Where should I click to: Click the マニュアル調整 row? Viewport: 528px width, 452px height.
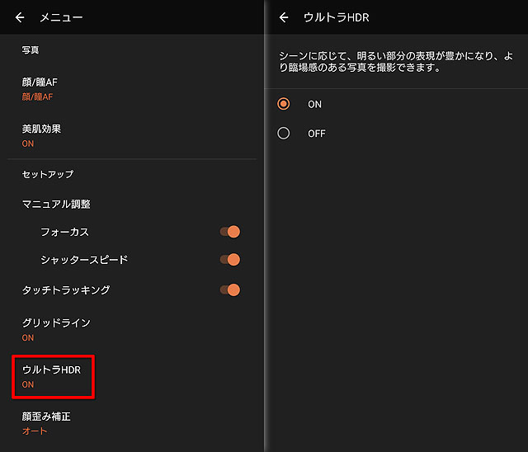point(56,204)
